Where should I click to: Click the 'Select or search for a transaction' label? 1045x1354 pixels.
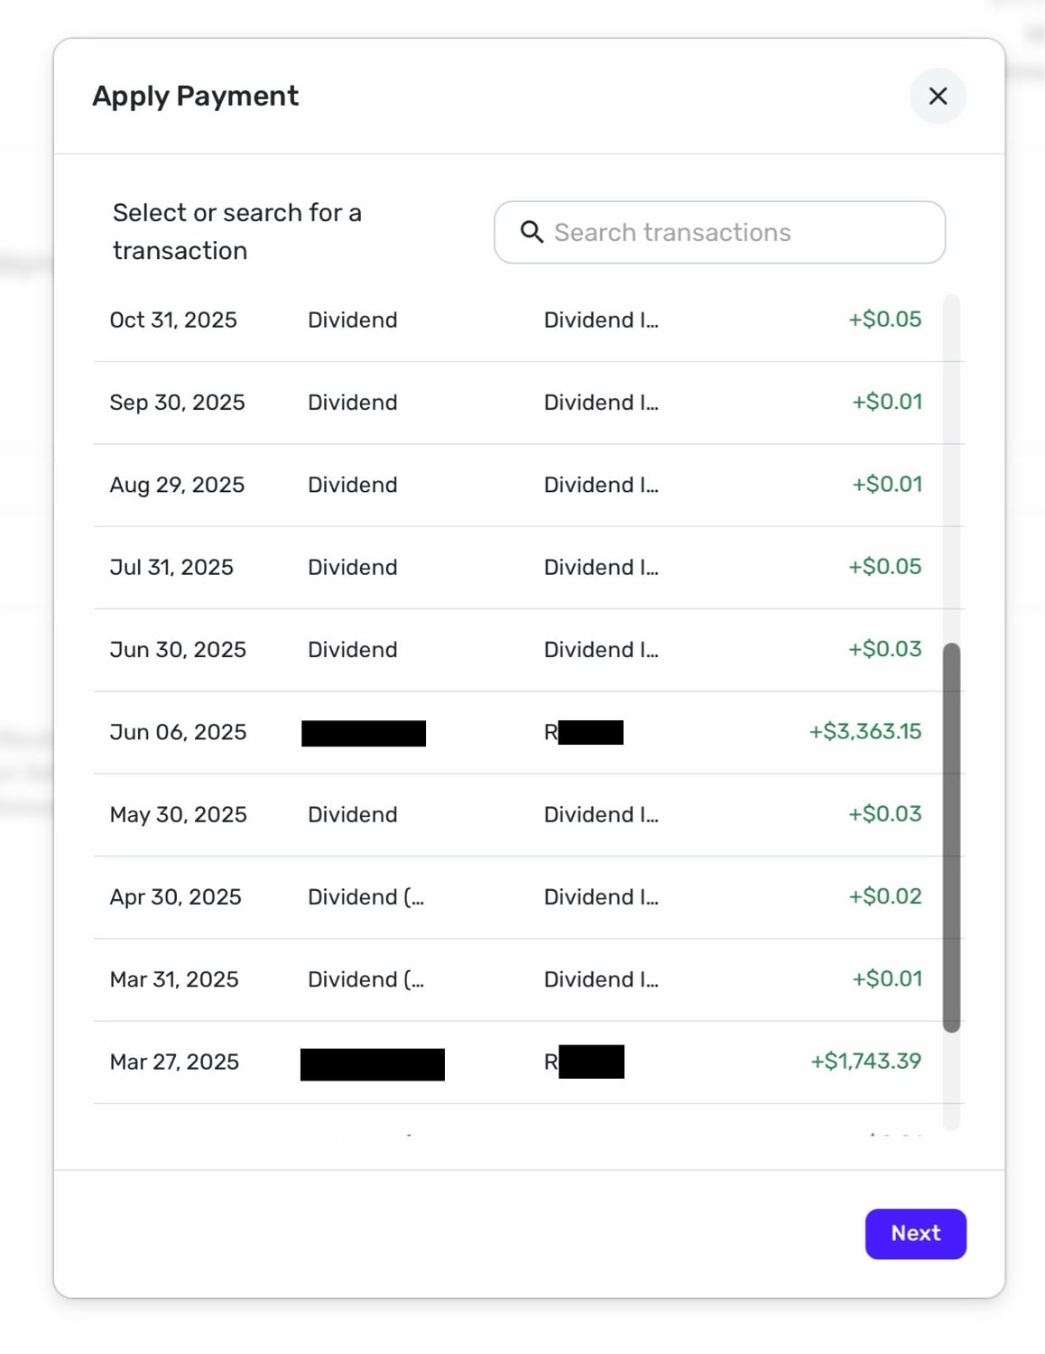[236, 232]
